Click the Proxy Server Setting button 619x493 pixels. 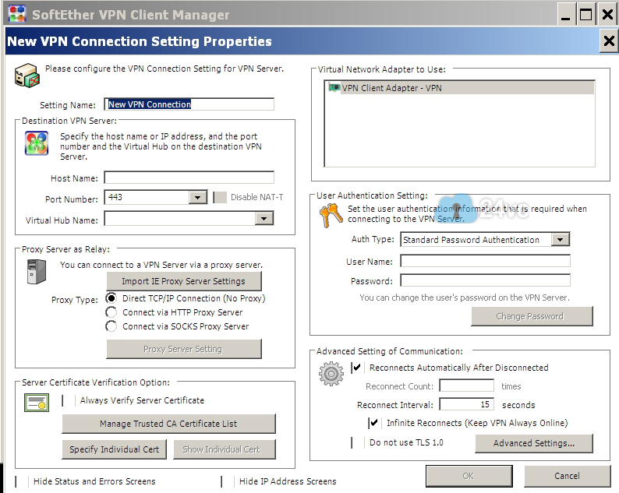tap(183, 349)
